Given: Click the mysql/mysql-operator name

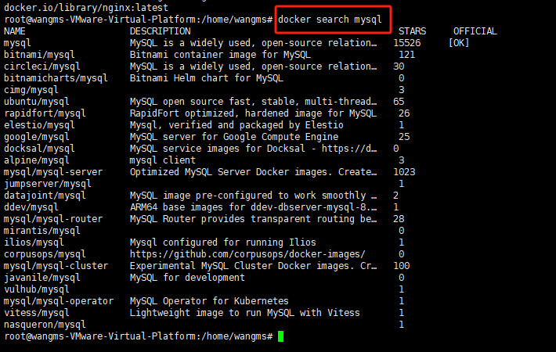Looking at the screenshot, I should click(59, 301).
